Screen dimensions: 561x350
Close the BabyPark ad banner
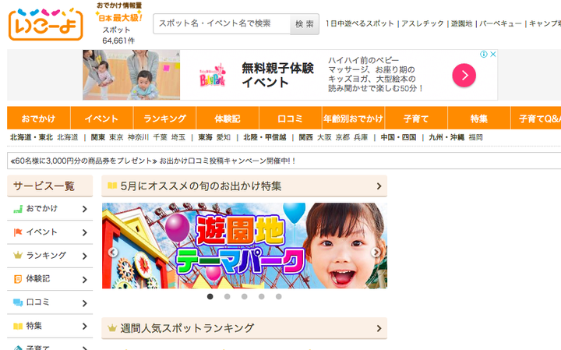click(x=493, y=54)
